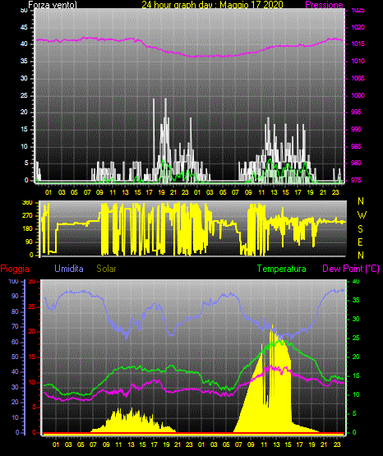Click the 1005 value on pressure axis
The height and width of the screenshot is (456, 383).
pos(358,78)
